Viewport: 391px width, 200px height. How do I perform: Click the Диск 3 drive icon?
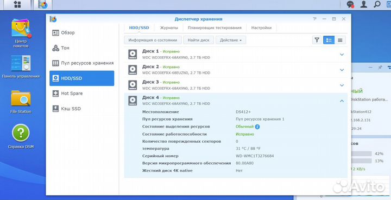pos(133,85)
